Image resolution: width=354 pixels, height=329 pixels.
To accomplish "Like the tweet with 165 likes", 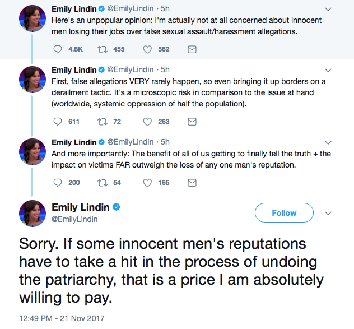I will (x=148, y=182).
